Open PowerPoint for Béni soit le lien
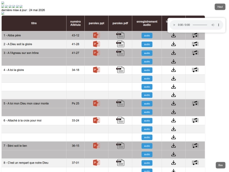The image size is (229, 172). tap(96, 146)
